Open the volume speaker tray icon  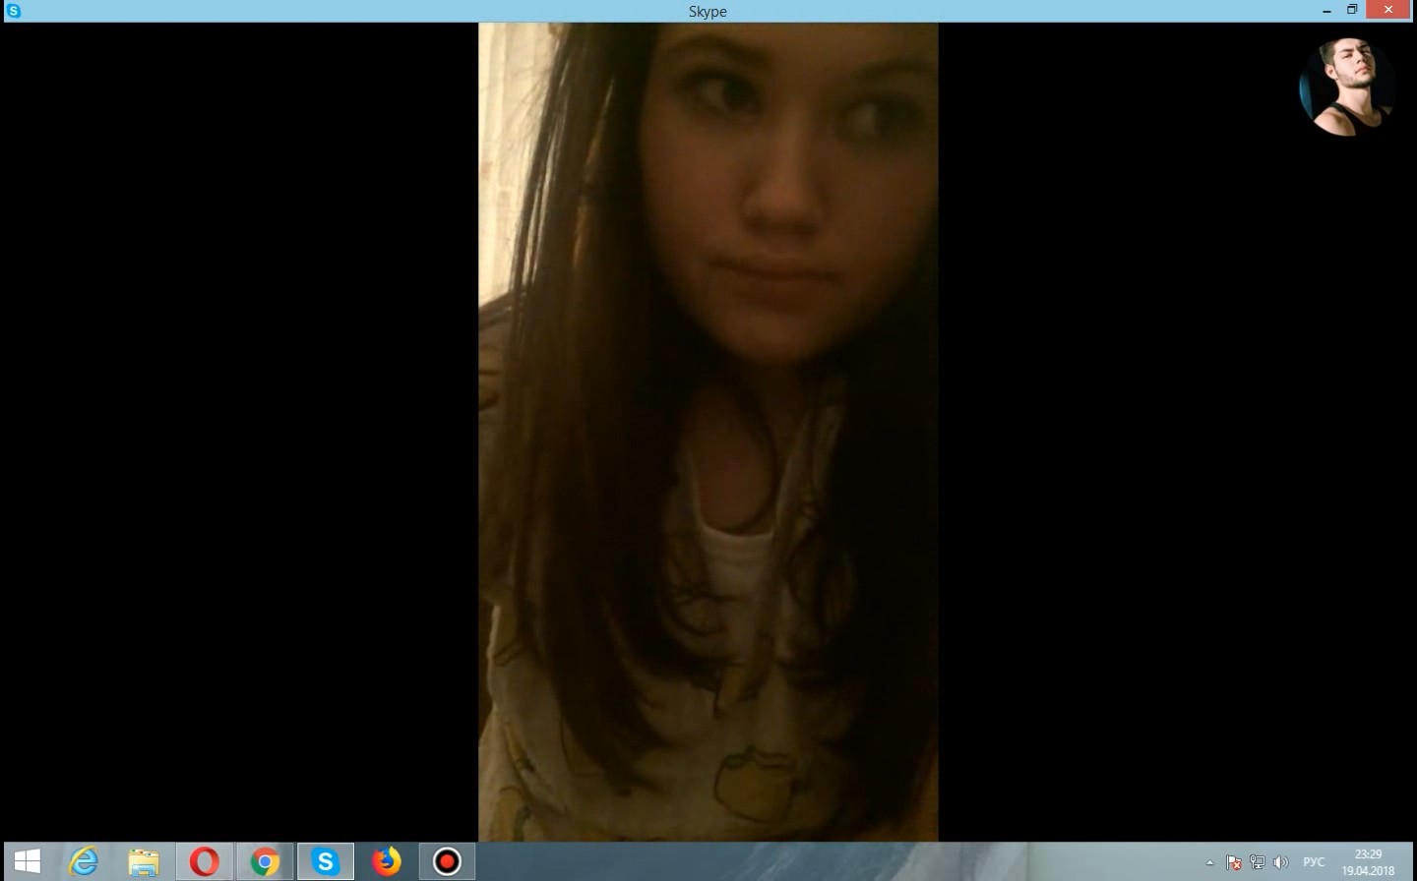tap(1280, 862)
